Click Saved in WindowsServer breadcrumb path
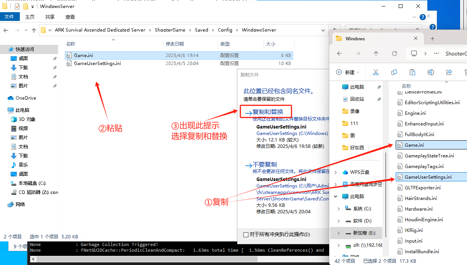 [x=201, y=30]
